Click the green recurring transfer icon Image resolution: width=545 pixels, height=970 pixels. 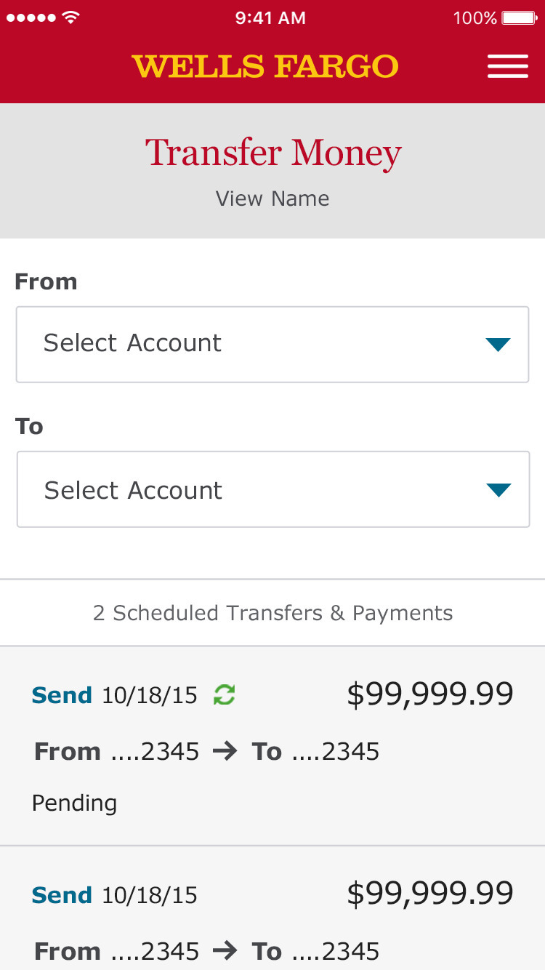click(x=224, y=696)
